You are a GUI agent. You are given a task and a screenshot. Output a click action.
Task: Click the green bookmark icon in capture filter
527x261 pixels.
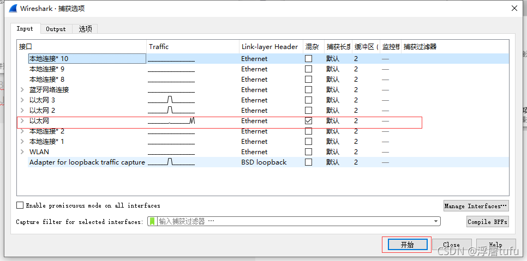tap(153, 221)
